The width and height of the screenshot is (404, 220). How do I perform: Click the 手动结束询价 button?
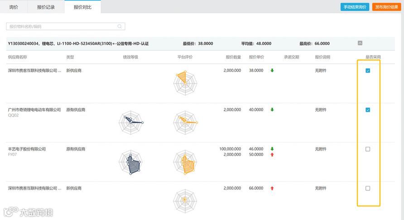(x=355, y=7)
